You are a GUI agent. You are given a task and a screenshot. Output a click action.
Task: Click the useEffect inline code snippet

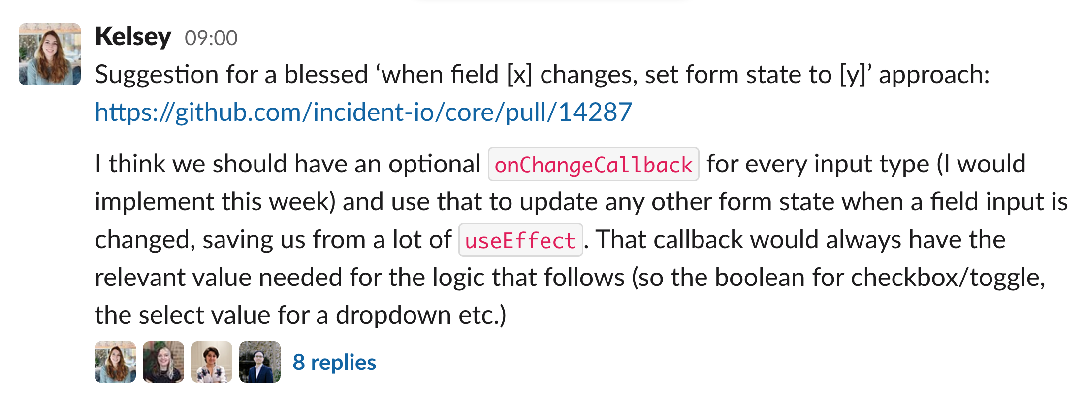[521, 240]
